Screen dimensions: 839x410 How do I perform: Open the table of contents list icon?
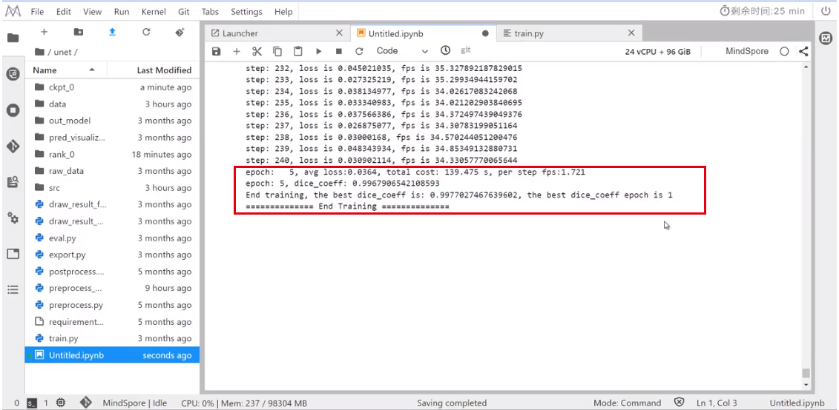click(13, 290)
